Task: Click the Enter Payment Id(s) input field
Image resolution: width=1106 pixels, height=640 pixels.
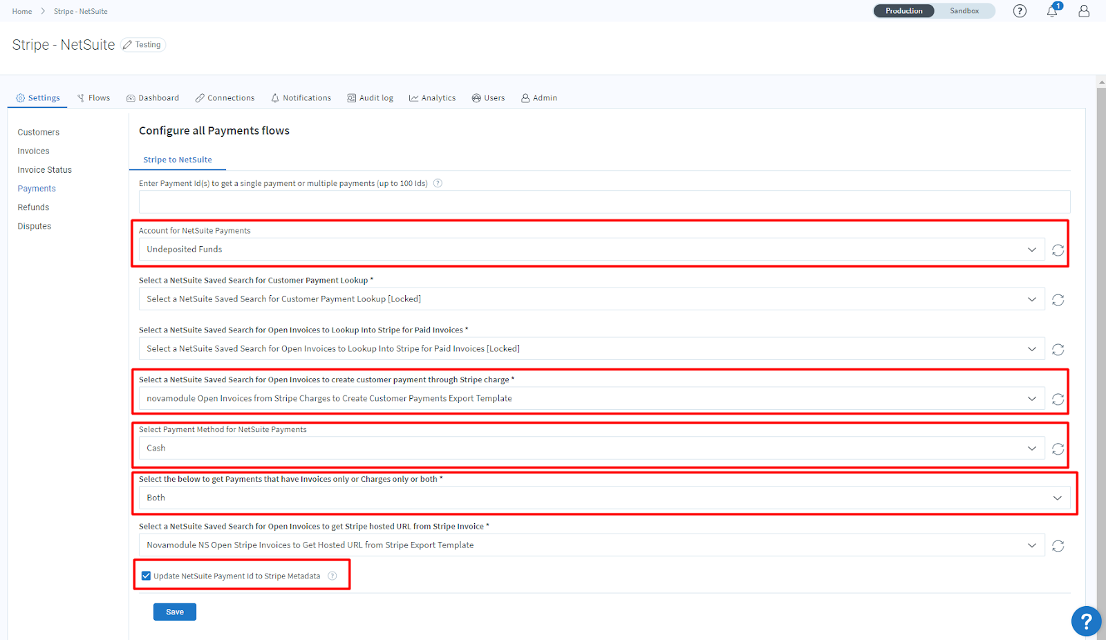Action: [x=605, y=202]
